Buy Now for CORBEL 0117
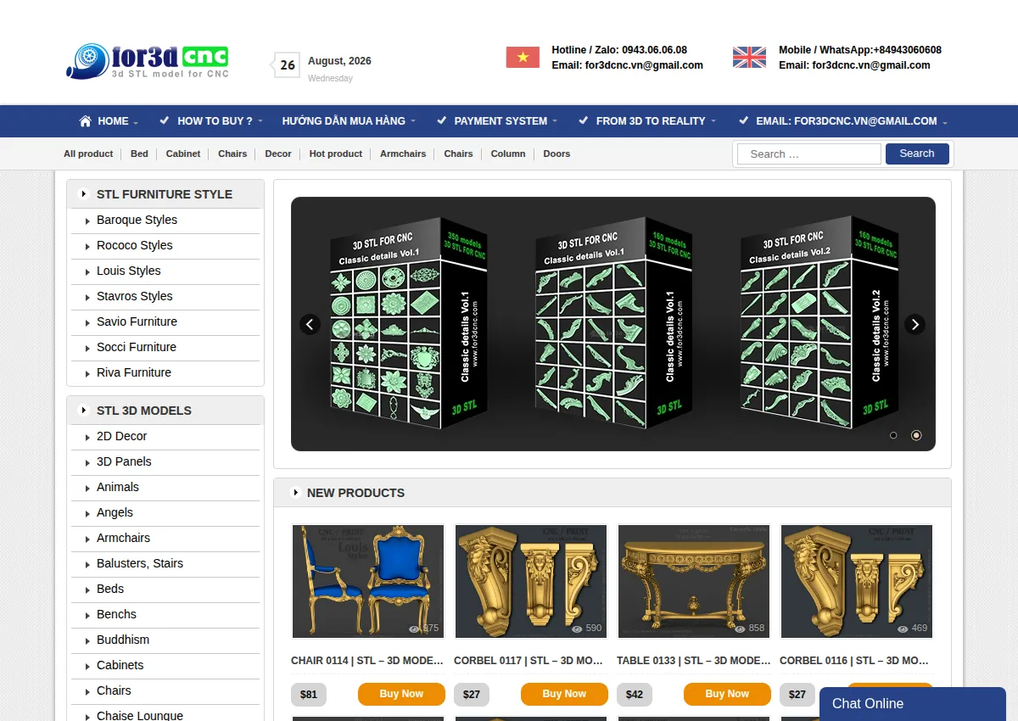 564,694
